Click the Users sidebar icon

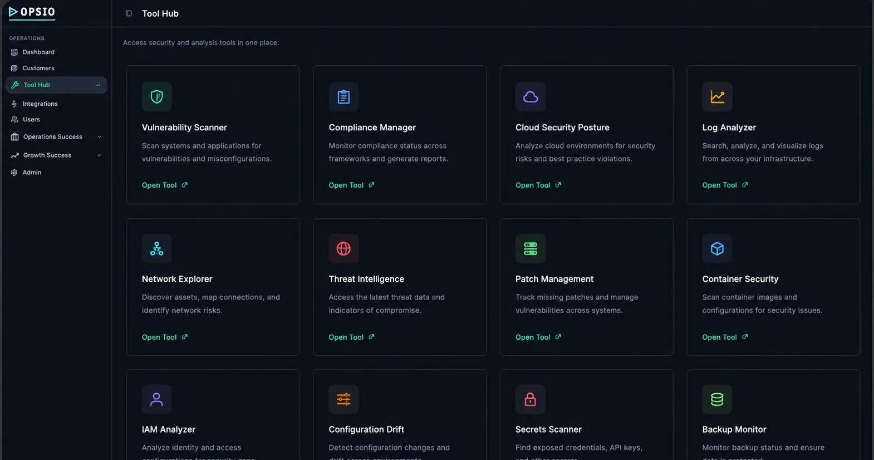tap(14, 119)
